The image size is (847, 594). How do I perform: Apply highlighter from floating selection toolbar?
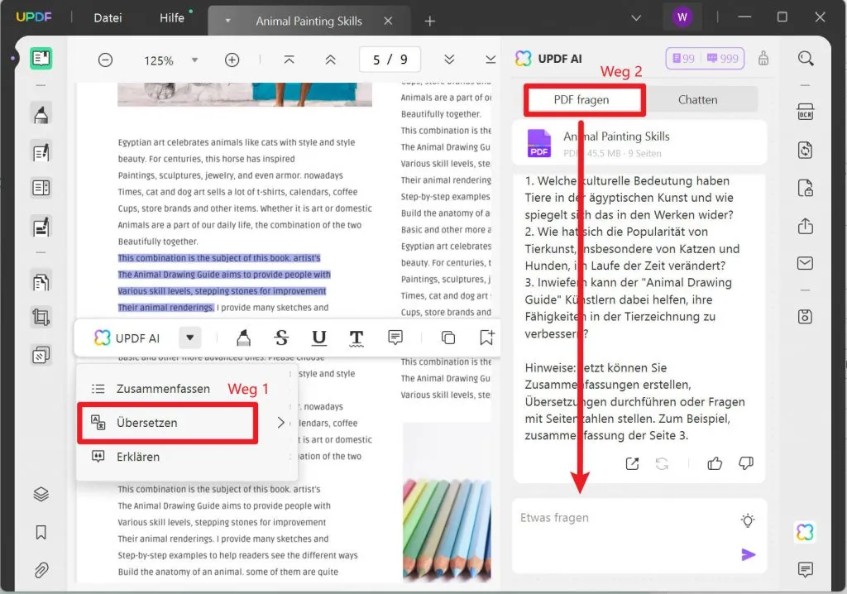tap(244, 338)
